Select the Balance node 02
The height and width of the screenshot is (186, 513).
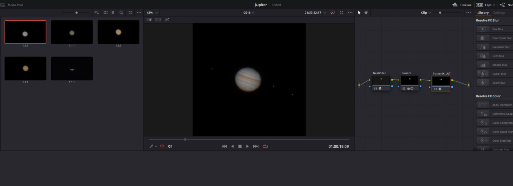[410, 83]
